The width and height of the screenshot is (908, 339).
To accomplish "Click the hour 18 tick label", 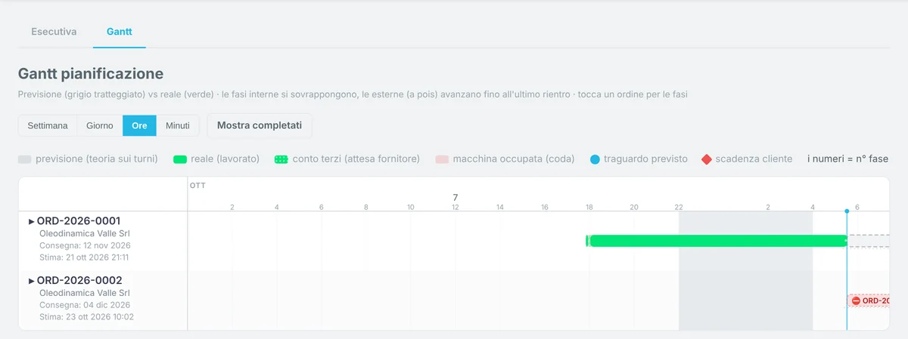I will tap(589, 207).
